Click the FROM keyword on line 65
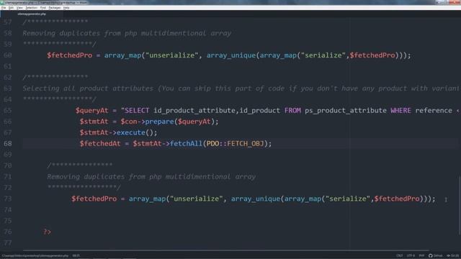461x259 pixels. [292, 110]
